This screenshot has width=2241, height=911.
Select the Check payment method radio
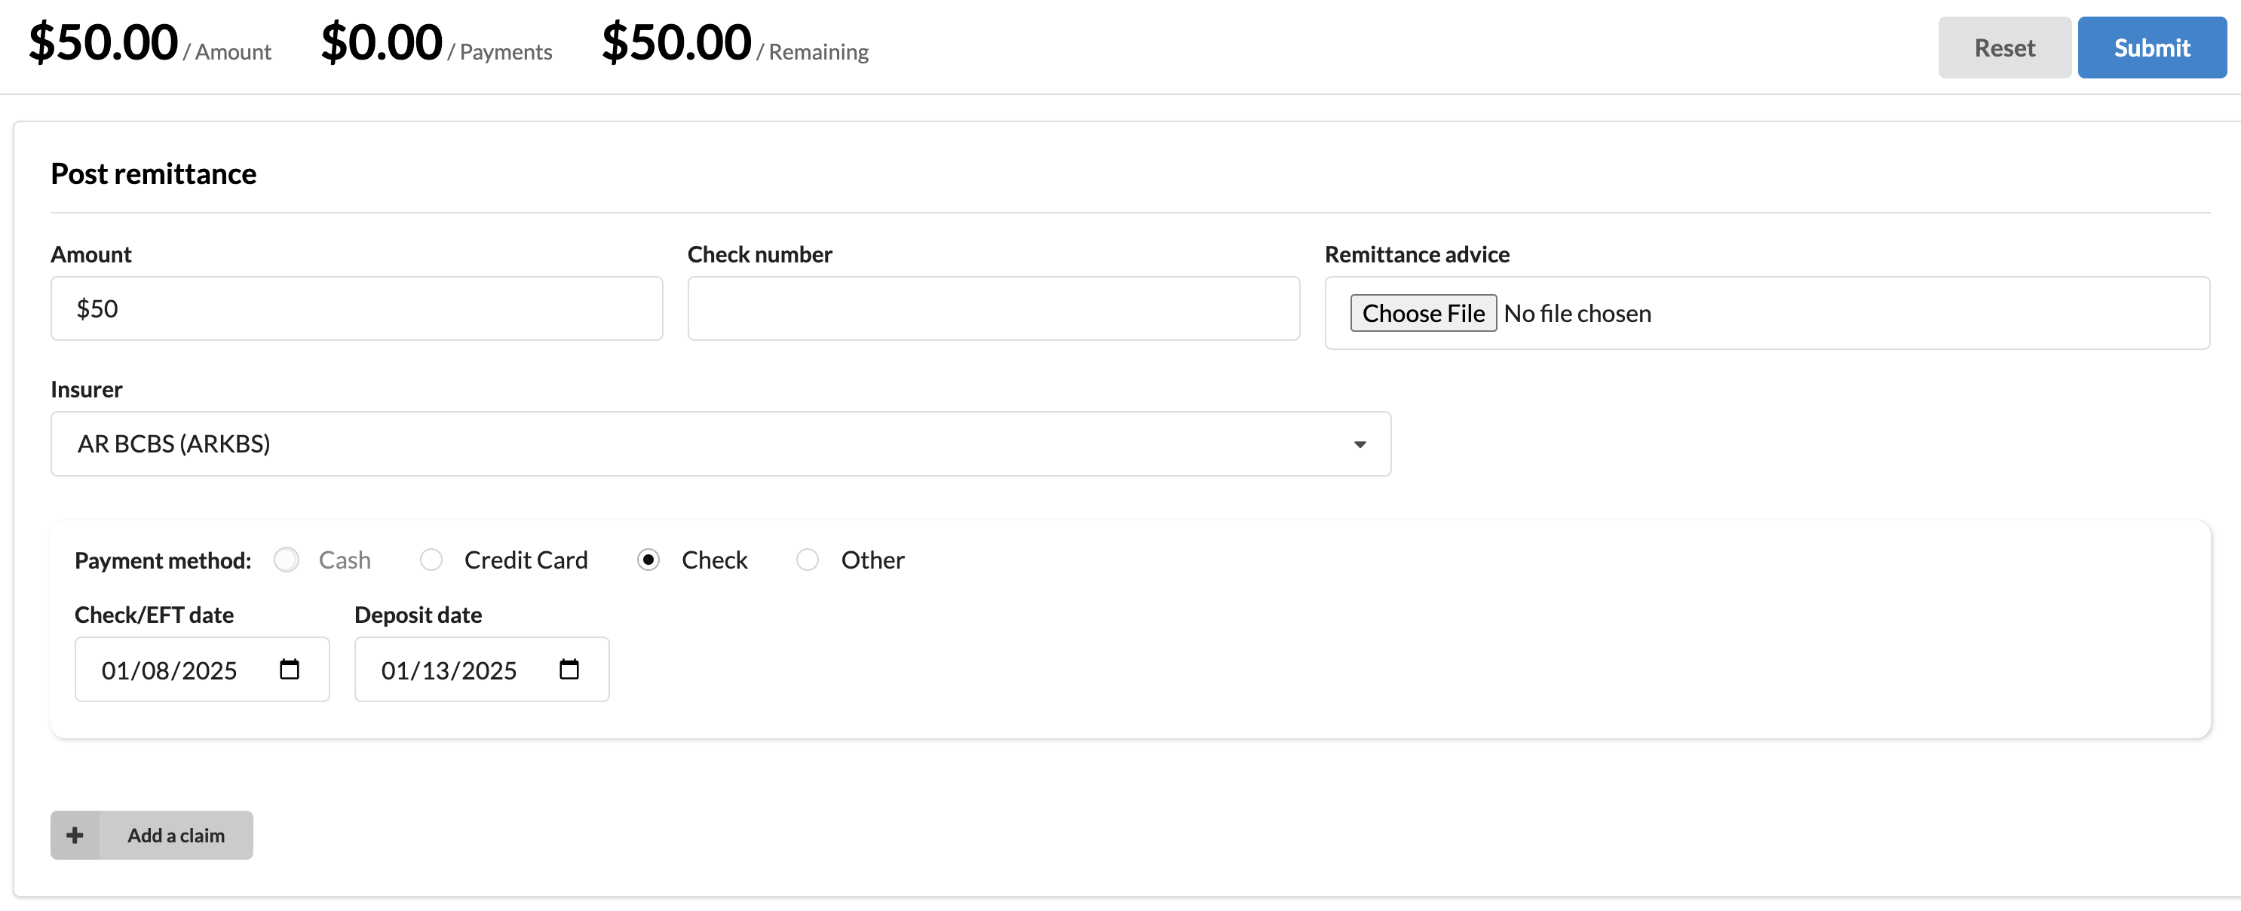tap(648, 560)
